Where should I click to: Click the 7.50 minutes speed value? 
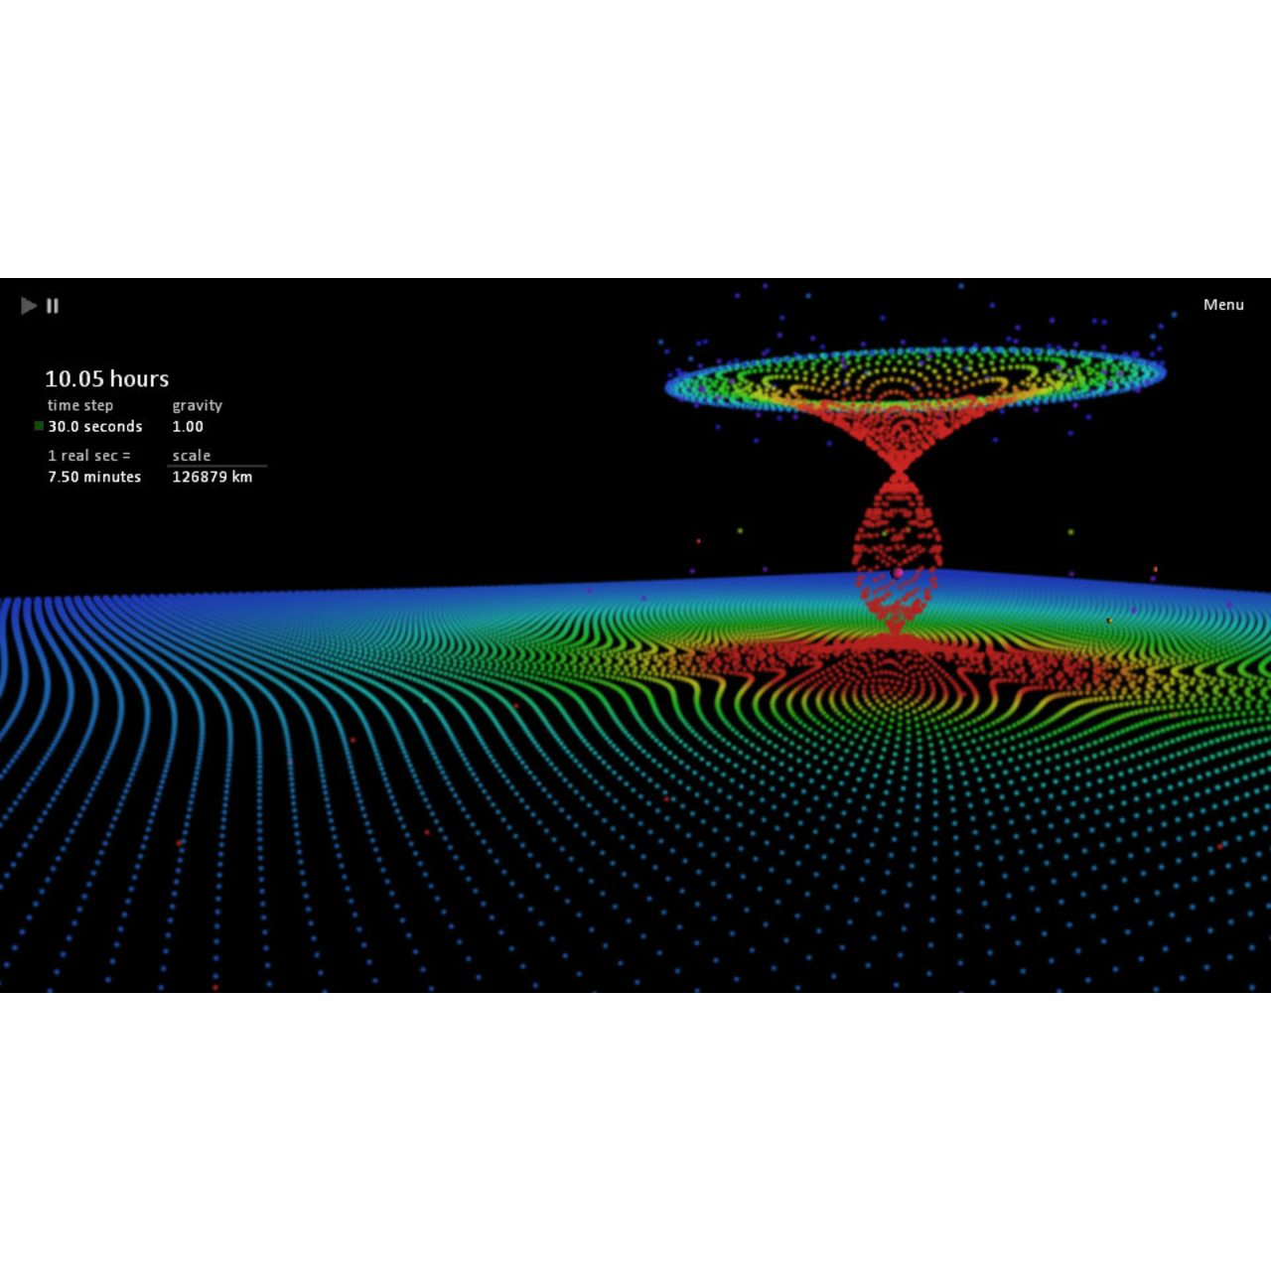[x=94, y=478]
